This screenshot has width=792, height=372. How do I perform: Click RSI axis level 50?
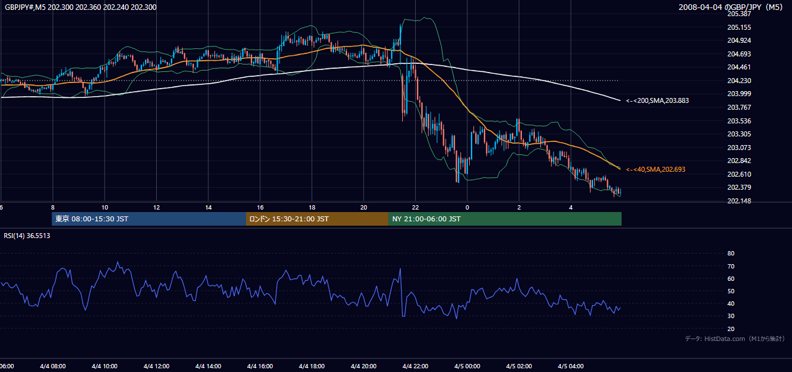731,291
